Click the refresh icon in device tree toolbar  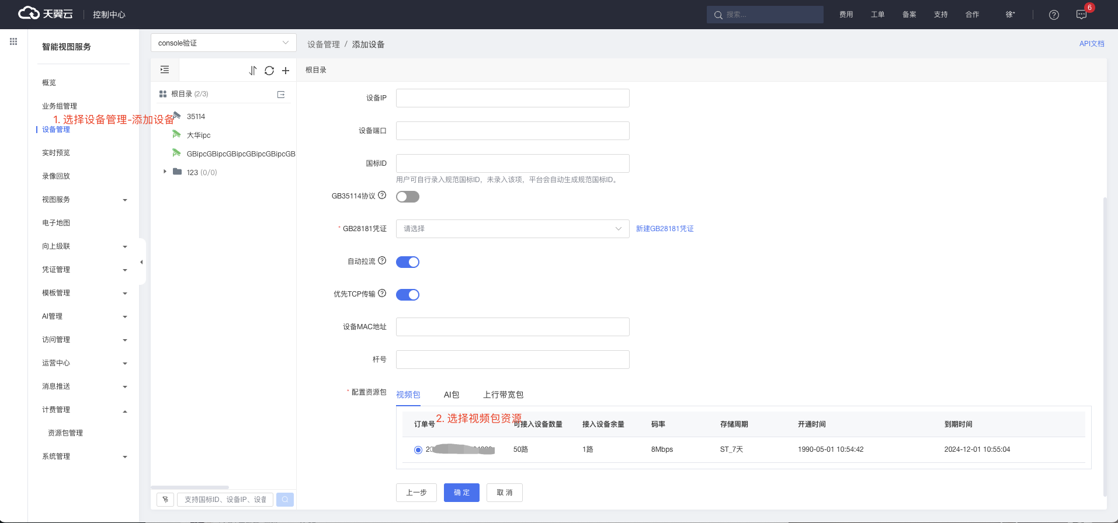(x=269, y=71)
